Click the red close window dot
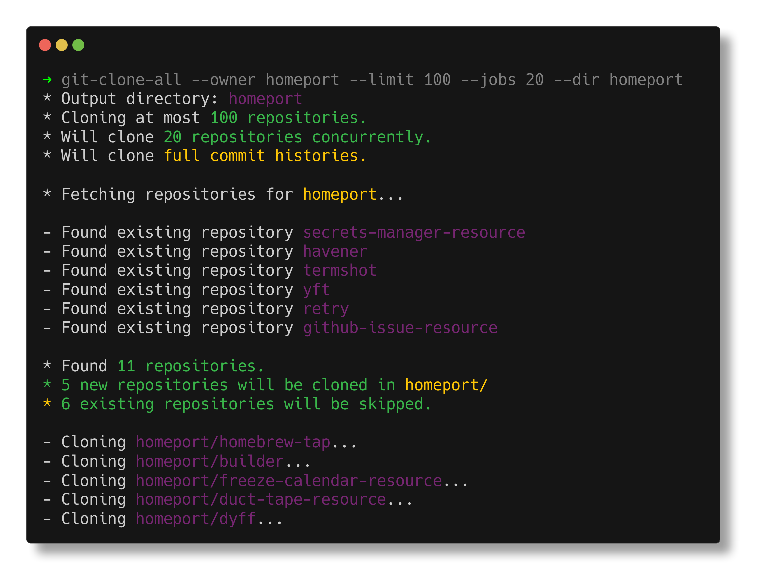Screen dimensions: 757x580 click(45, 45)
